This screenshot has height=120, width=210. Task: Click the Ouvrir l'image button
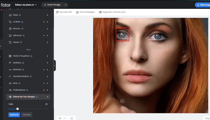(x=52, y=5)
